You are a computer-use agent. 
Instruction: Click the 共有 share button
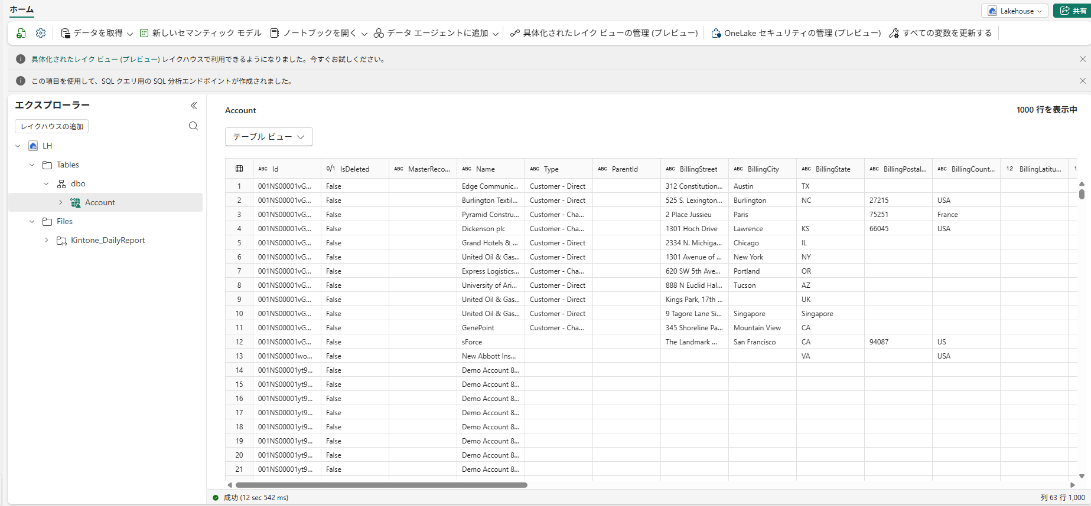pyautogui.click(x=1072, y=11)
